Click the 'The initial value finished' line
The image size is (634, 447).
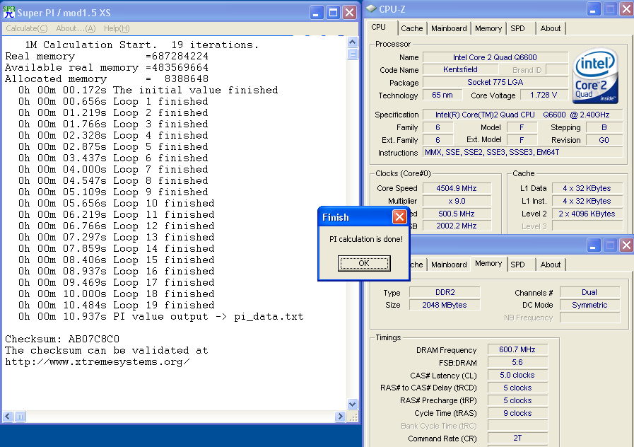tap(148, 90)
